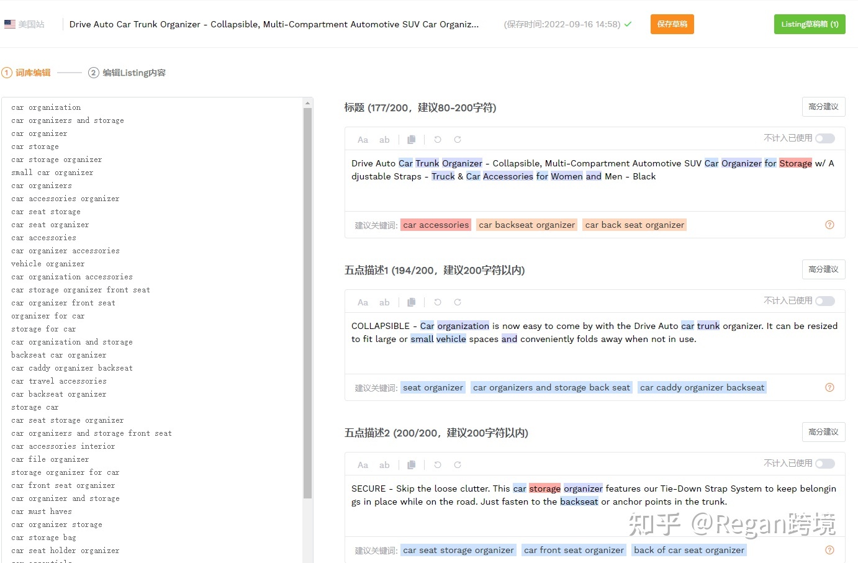The image size is (858, 563).
Task: Select "car accessories interior" in the keyword list
Action: 63,446
